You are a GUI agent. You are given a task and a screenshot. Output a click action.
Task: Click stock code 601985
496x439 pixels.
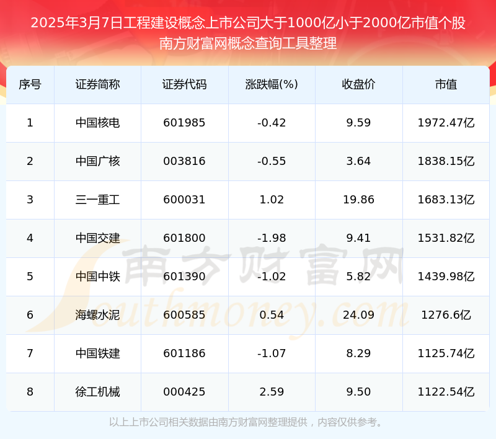point(184,123)
